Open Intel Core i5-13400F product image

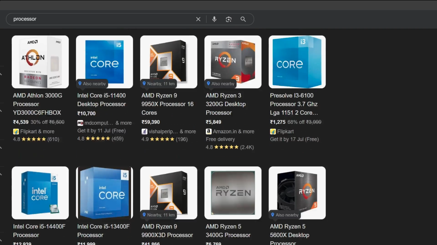105,193
